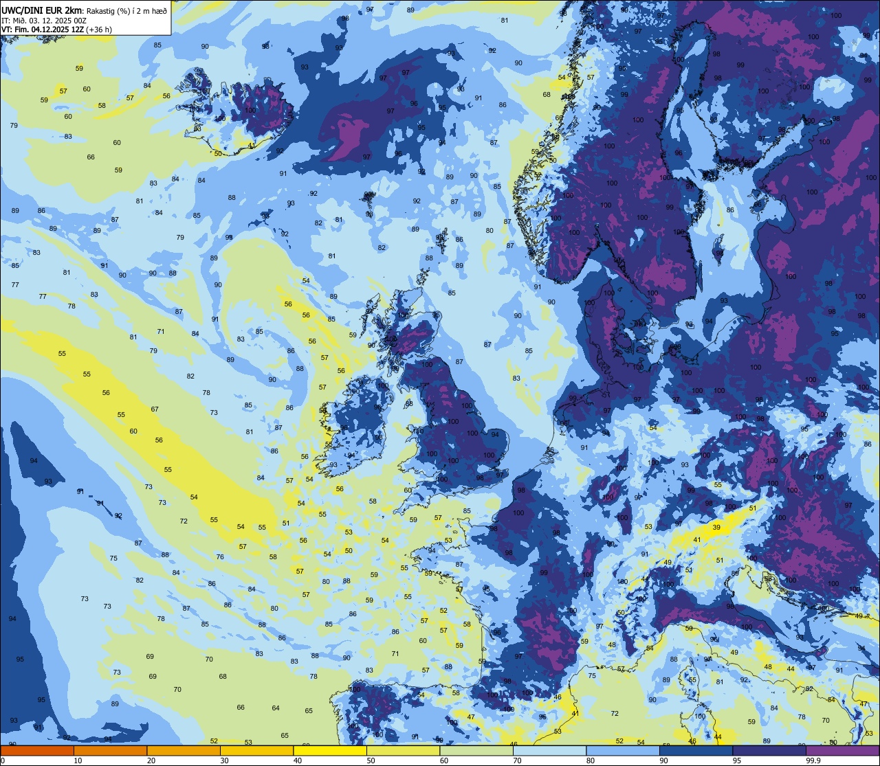Pick the medium blue 80–90 legend swatch
The width and height of the screenshot is (880, 766).
click(623, 750)
